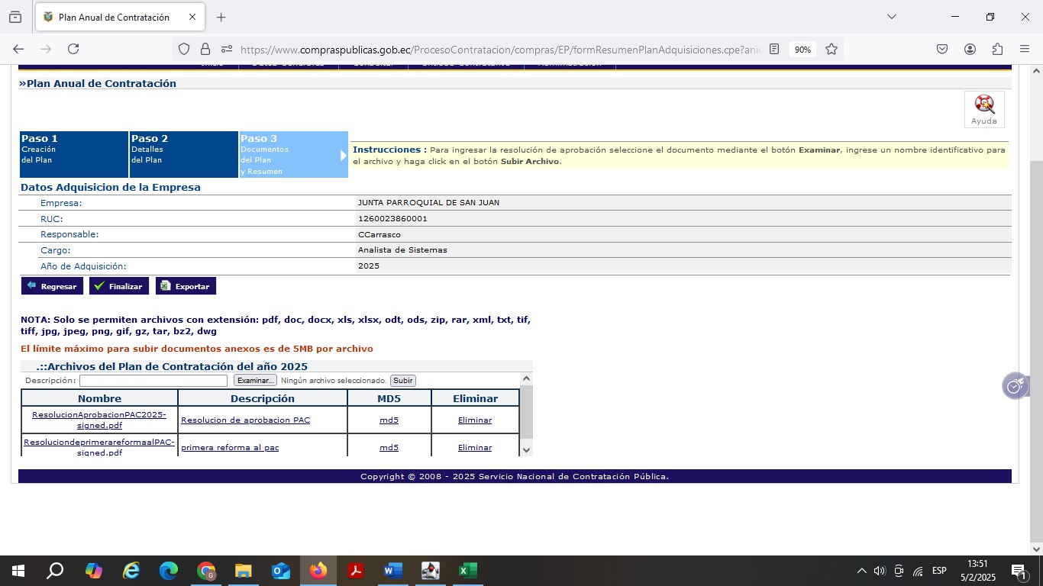Viewport: 1043px width, 586px height.
Task: Go to Paso 1 Creación del Plan
Action: [73, 154]
